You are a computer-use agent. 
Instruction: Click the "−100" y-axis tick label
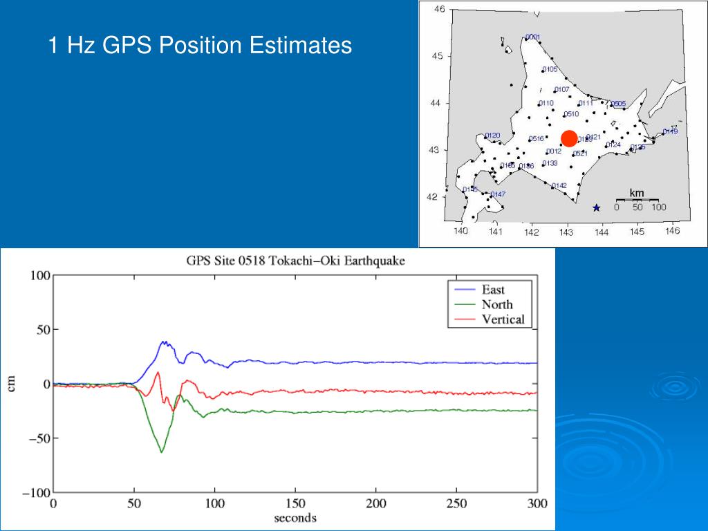(36, 492)
